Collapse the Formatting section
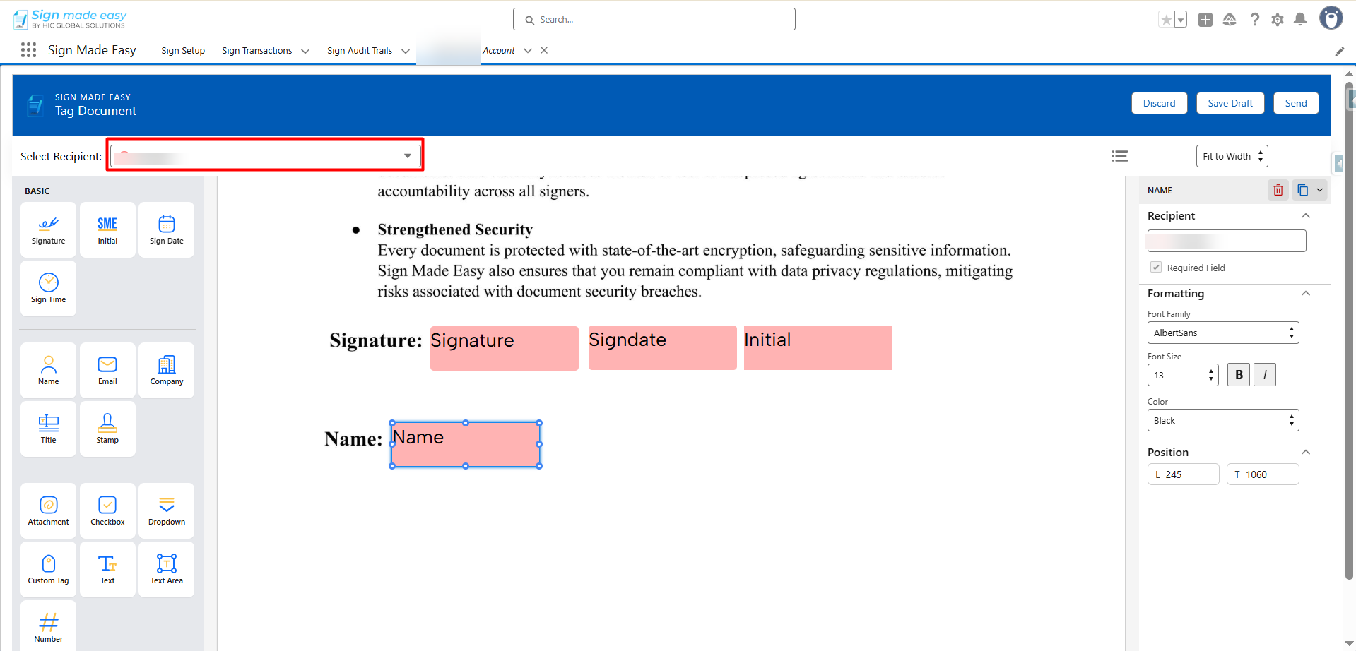 1306,294
